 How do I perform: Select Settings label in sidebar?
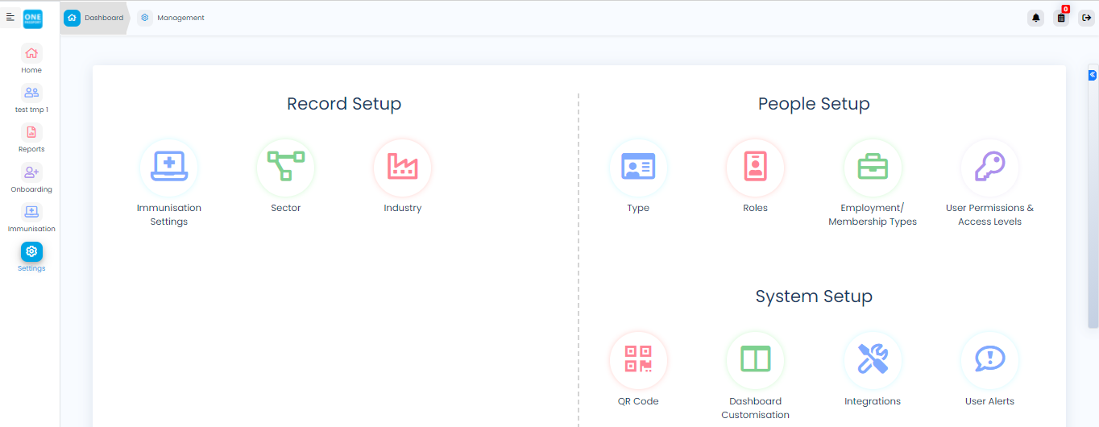click(x=31, y=268)
